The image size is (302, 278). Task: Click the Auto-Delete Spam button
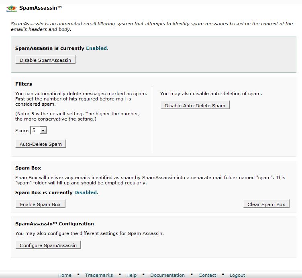coord(41,144)
